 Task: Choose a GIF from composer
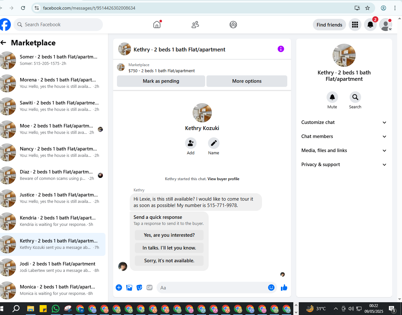[150, 288]
